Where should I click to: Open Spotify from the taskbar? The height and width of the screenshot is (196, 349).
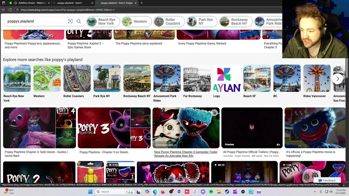pos(211,192)
